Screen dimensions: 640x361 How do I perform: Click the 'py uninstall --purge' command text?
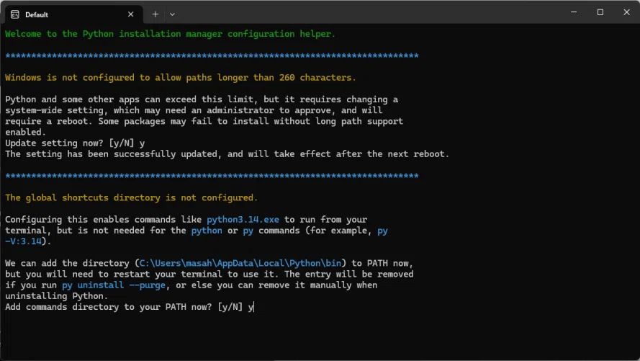[x=114, y=285]
